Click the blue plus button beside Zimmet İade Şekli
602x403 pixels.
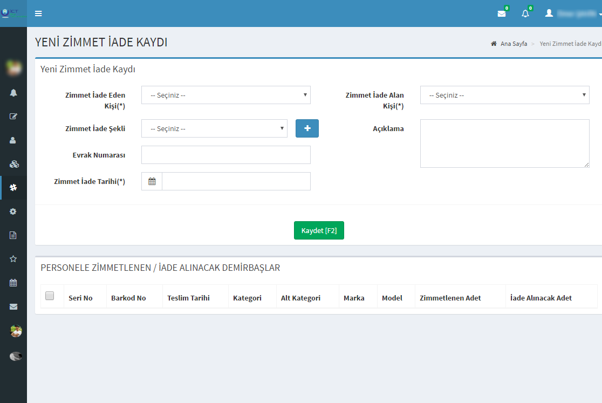307,128
